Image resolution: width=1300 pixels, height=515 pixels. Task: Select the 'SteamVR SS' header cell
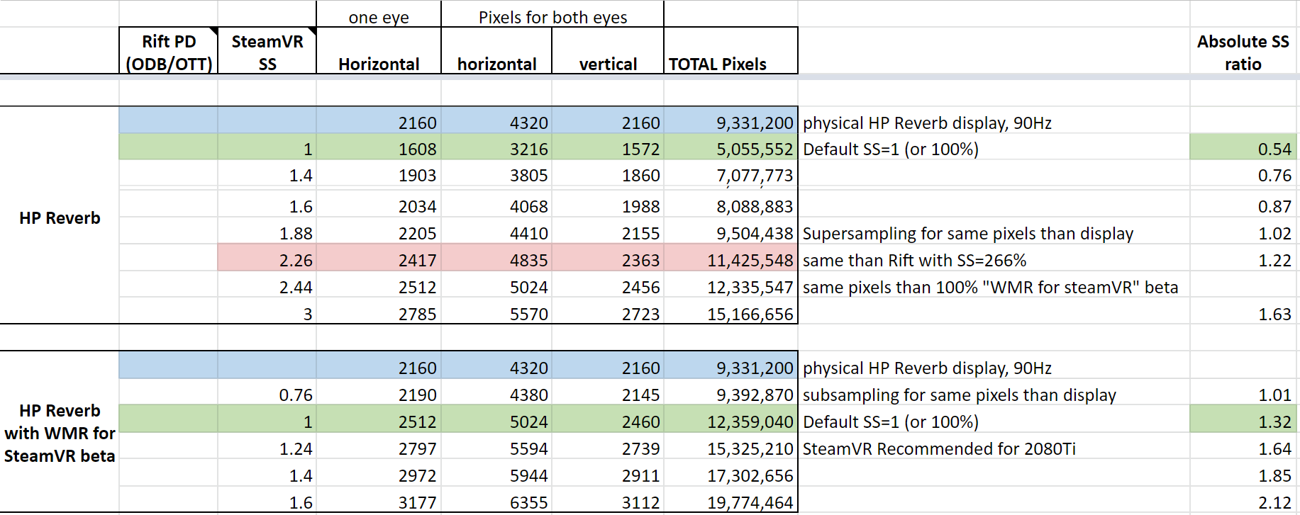[267, 51]
